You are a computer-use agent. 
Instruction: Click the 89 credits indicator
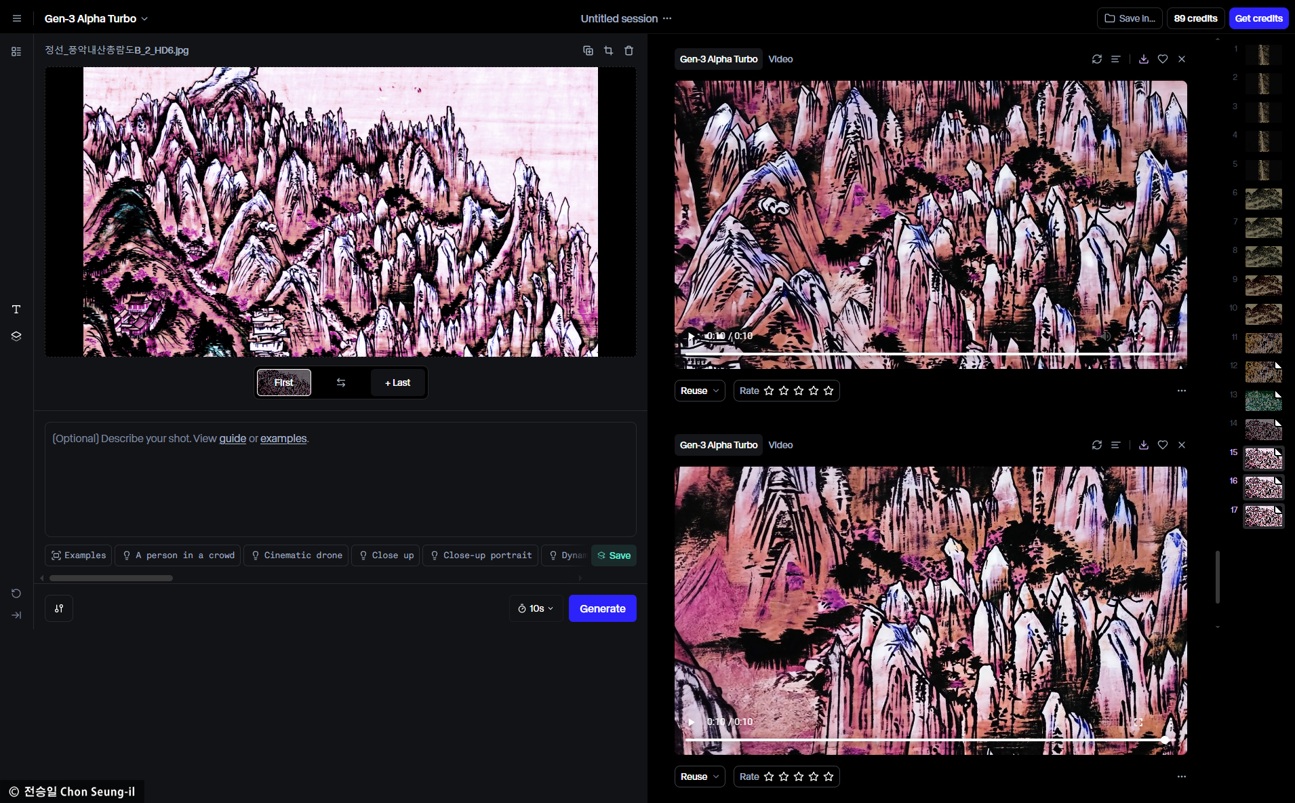tap(1195, 18)
